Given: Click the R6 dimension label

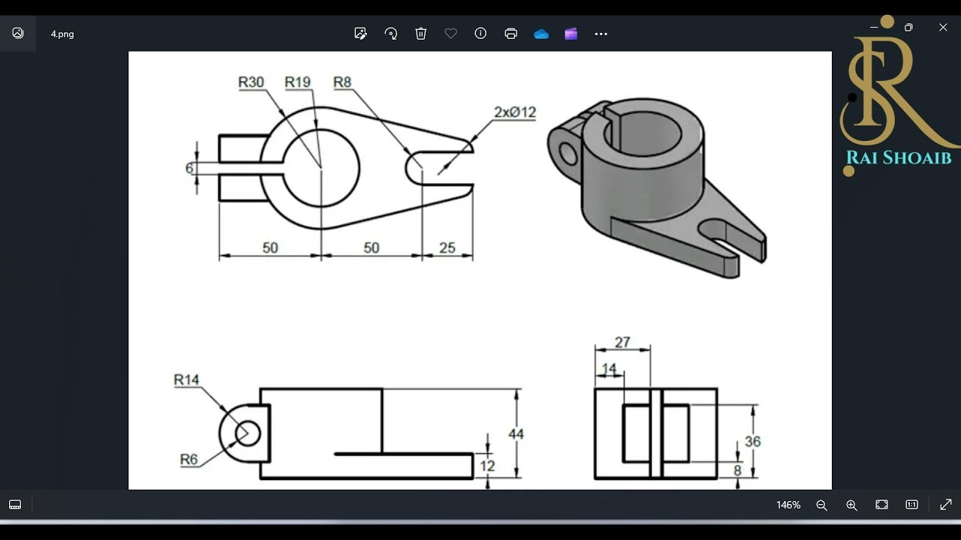Looking at the screenshot, I should (189, 459).
